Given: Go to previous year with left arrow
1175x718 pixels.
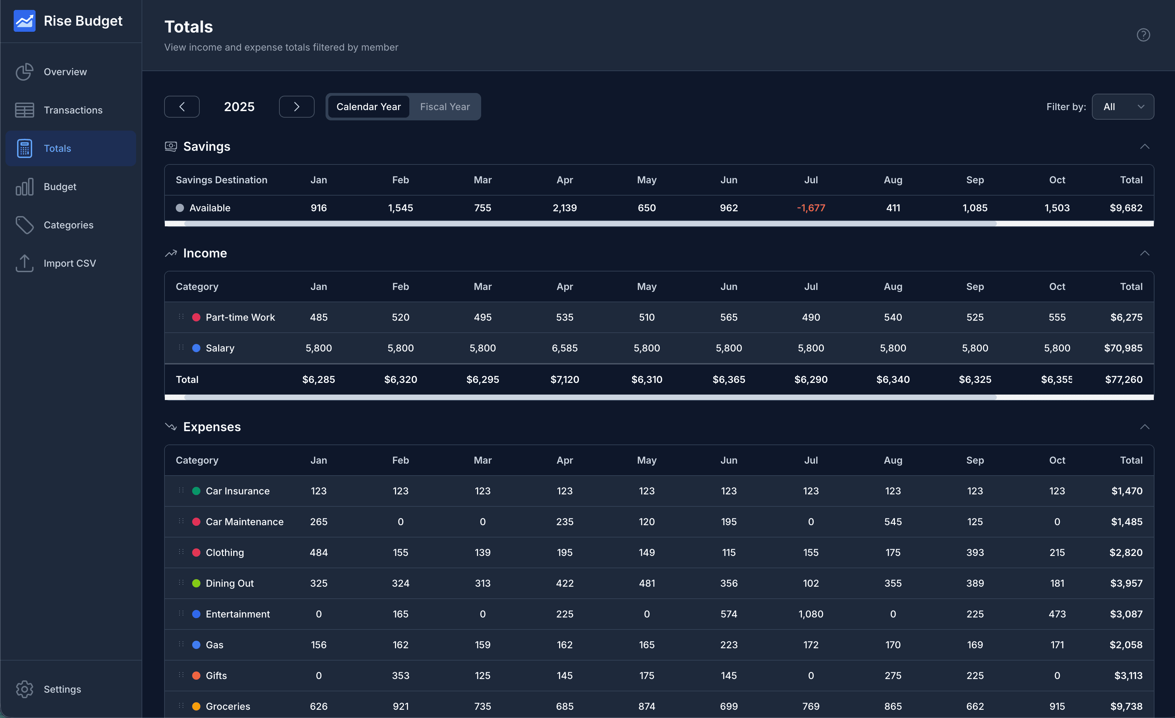Looking at the screenshot, I should 182,107.
